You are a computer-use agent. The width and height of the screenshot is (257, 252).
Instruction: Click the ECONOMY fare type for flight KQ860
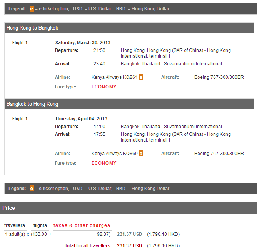pos(104,163)
